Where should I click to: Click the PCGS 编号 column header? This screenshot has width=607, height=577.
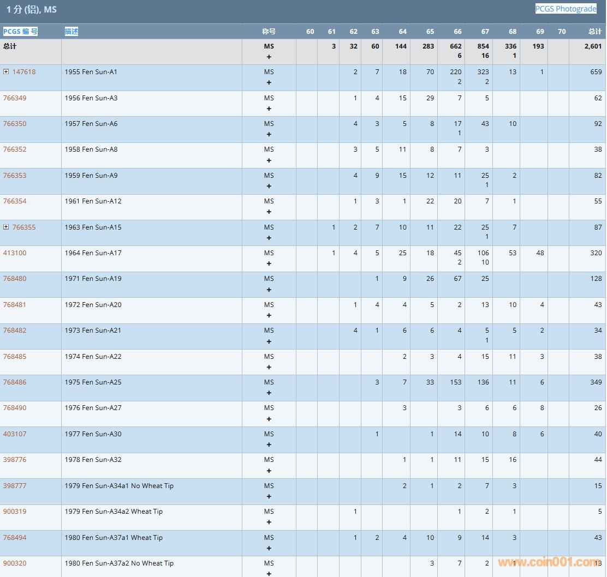(x=20, y=32)
